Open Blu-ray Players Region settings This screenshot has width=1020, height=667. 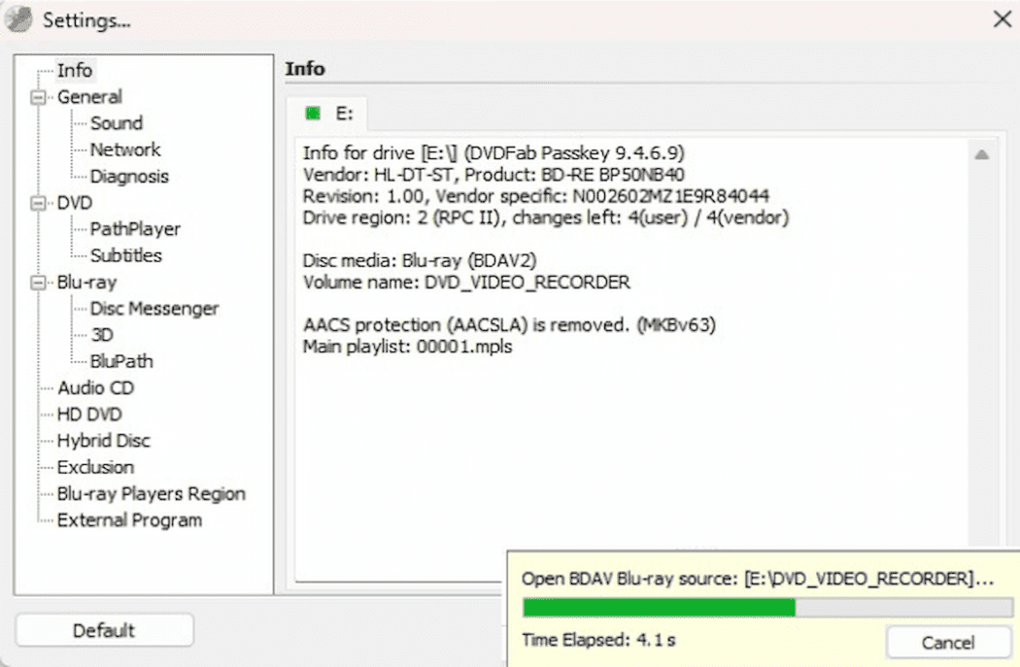tap(151, 493)
